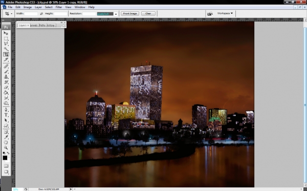Select the Pen tool
Image resolution: width=307 pixels, height=191 pixels.
(x=6, y=110)
